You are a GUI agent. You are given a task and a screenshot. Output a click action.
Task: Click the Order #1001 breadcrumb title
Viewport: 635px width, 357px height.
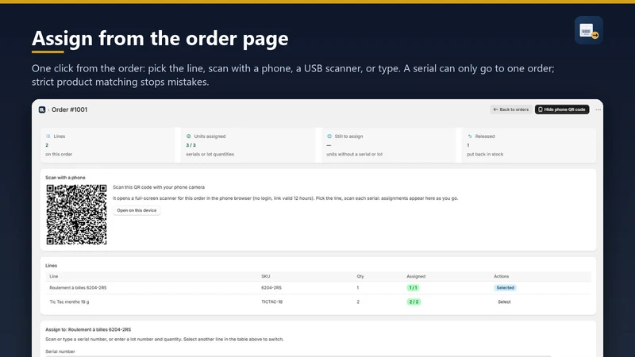[69, 109]
